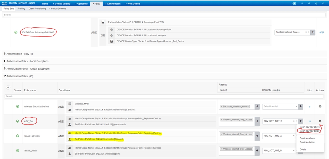Focus the Search field in authorization rules table

[164, 97]
